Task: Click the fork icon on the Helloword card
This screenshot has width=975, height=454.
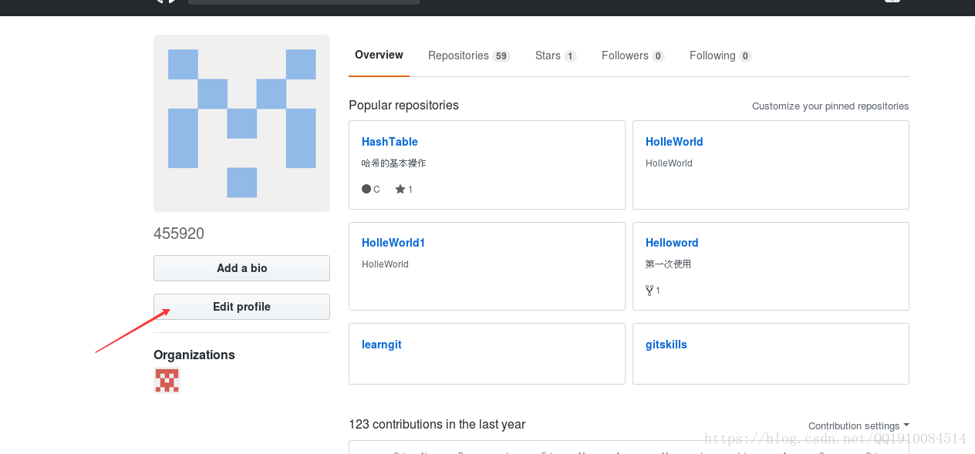Action: tap(648, 291)
